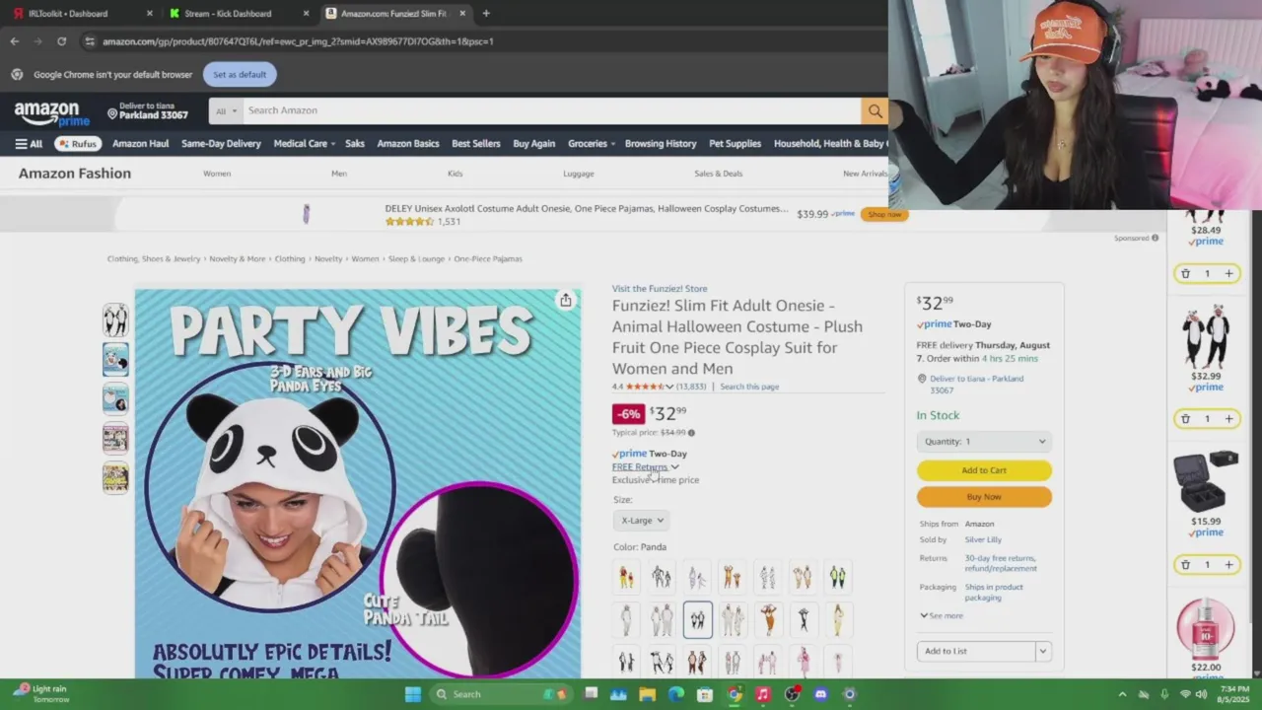The height and width of the screenshot is (710, 1262).
Task: Expand the FREE Returns chevron
Action: (x=674, y=467)
